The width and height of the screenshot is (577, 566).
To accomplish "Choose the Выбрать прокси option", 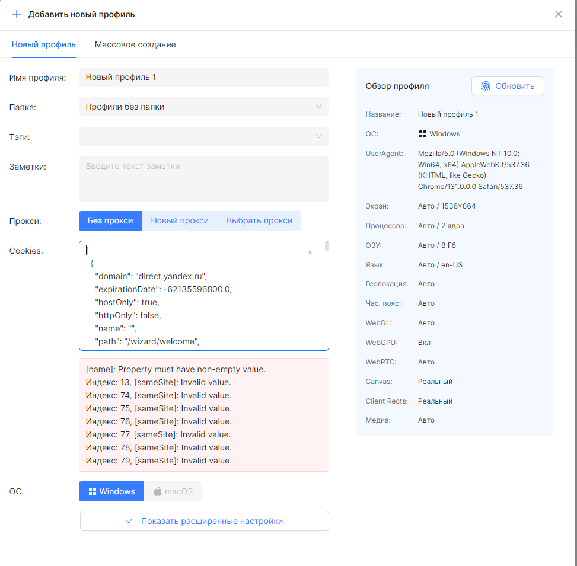I will 259,220.
